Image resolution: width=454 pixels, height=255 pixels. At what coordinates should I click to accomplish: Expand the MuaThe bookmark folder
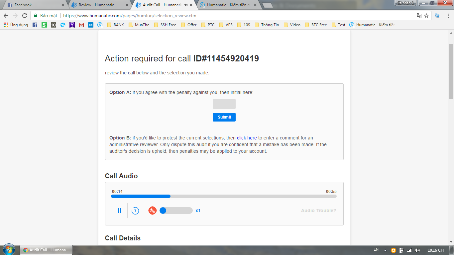139,25
